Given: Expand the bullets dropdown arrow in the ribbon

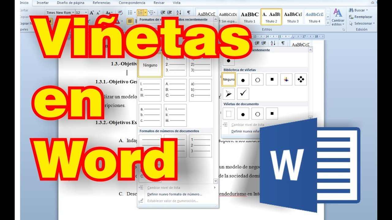Looking at the screenshot, I should [x=135, y=13].
